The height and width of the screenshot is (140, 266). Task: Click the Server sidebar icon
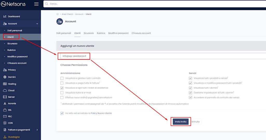(5, 97)
